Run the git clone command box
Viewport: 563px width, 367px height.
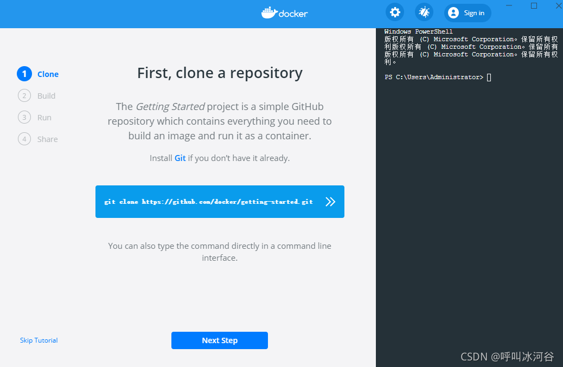click(220, 202)
